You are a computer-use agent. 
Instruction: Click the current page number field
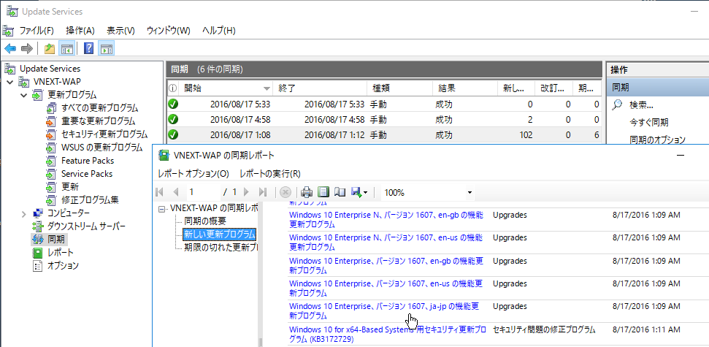(x=202, y=192)
